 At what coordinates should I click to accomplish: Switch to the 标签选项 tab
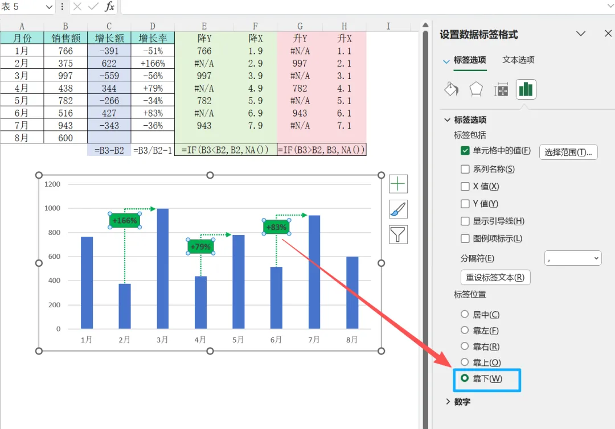tap(470, 60)
